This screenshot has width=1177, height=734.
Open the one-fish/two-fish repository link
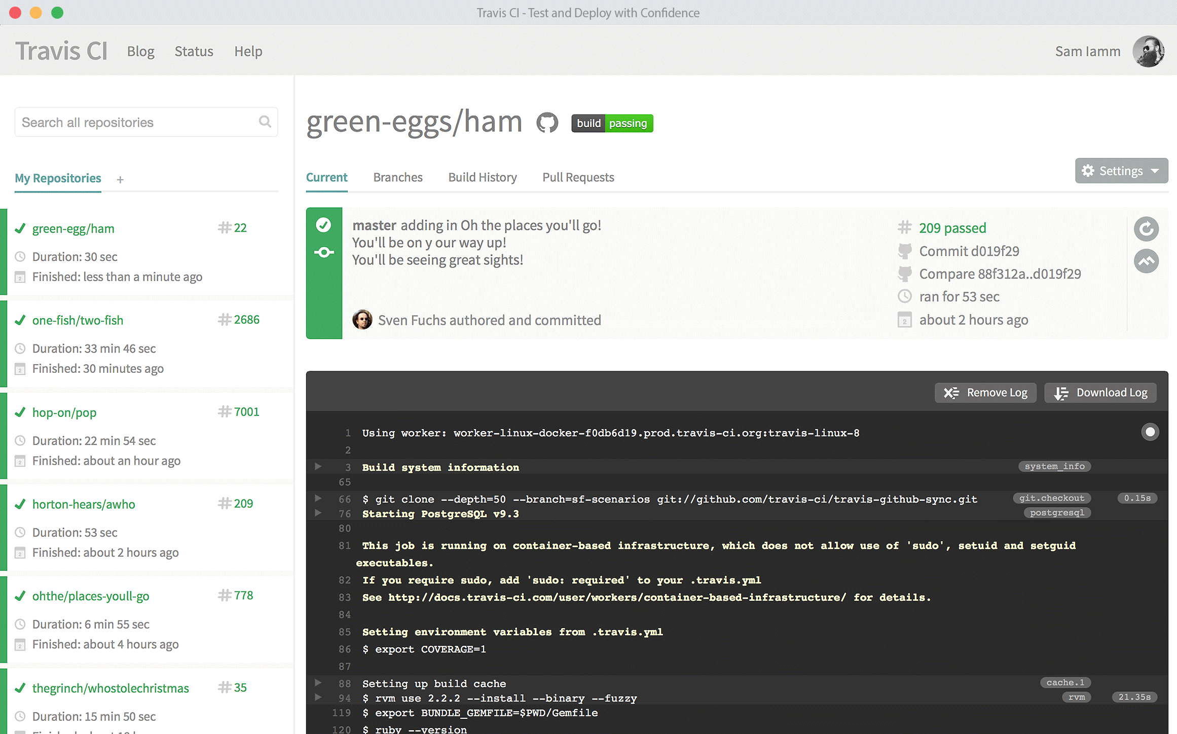(x=78, y=320)
